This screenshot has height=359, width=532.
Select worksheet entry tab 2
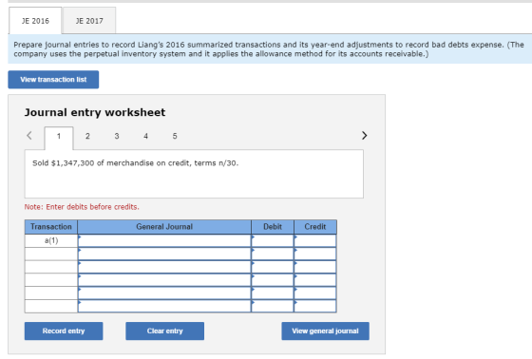(x=87, y=136)
